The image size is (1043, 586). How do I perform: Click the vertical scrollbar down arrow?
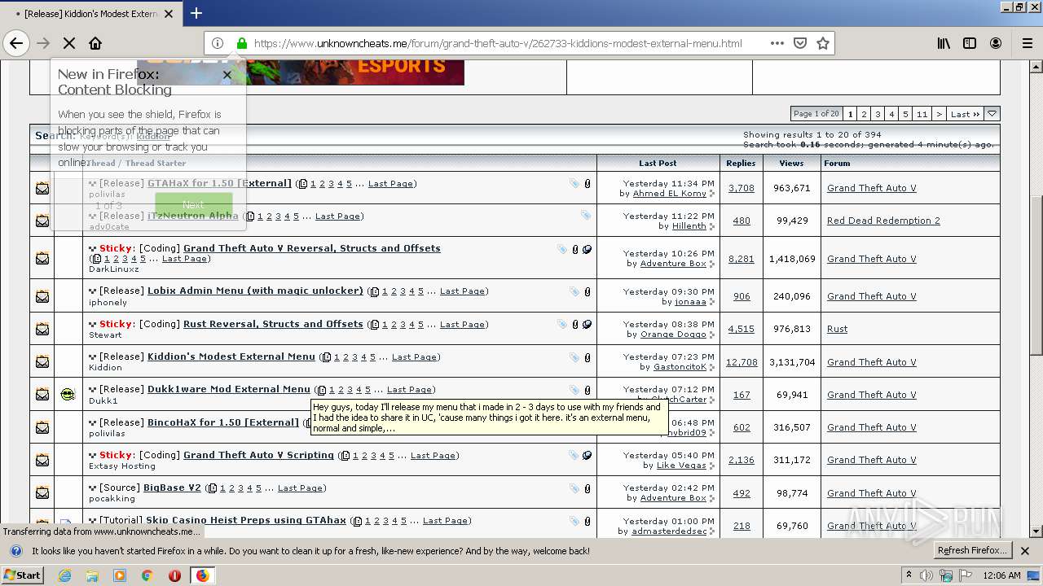click(1036, 531)
